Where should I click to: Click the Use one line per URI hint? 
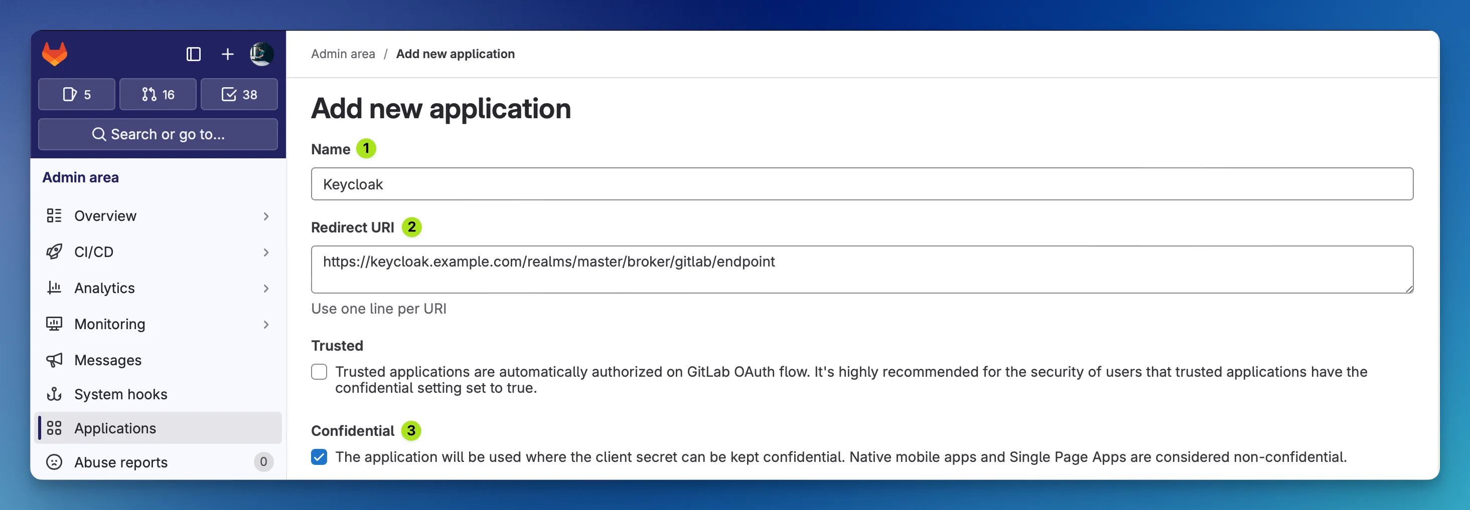pos(379,309)
